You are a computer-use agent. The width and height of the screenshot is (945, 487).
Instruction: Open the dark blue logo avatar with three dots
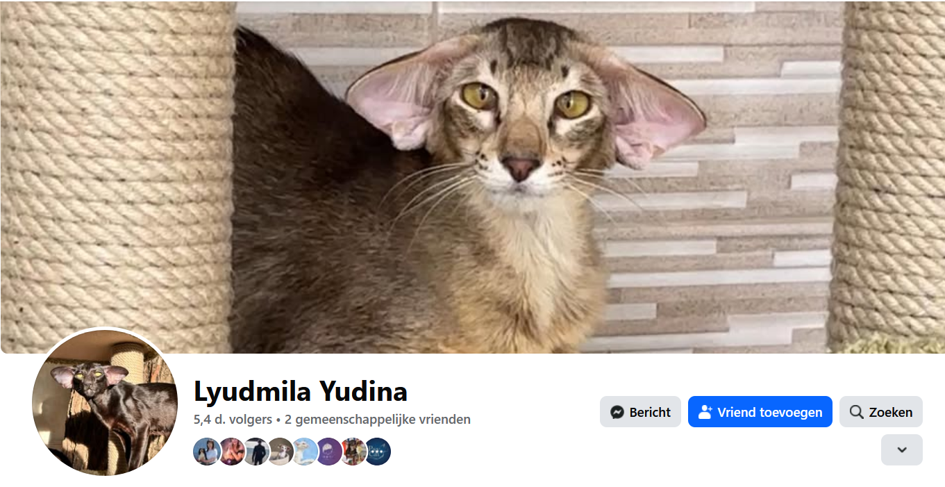378,452
